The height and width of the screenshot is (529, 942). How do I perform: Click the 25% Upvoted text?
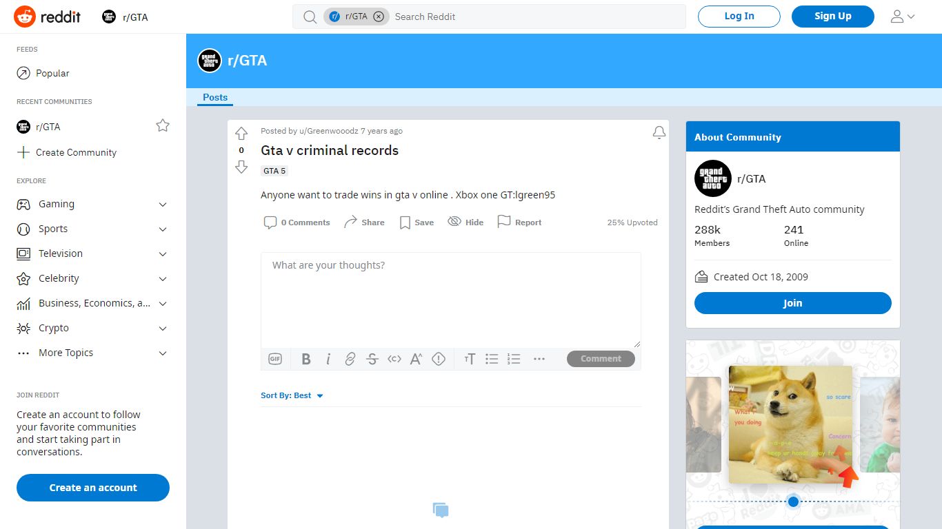[632, 222]
